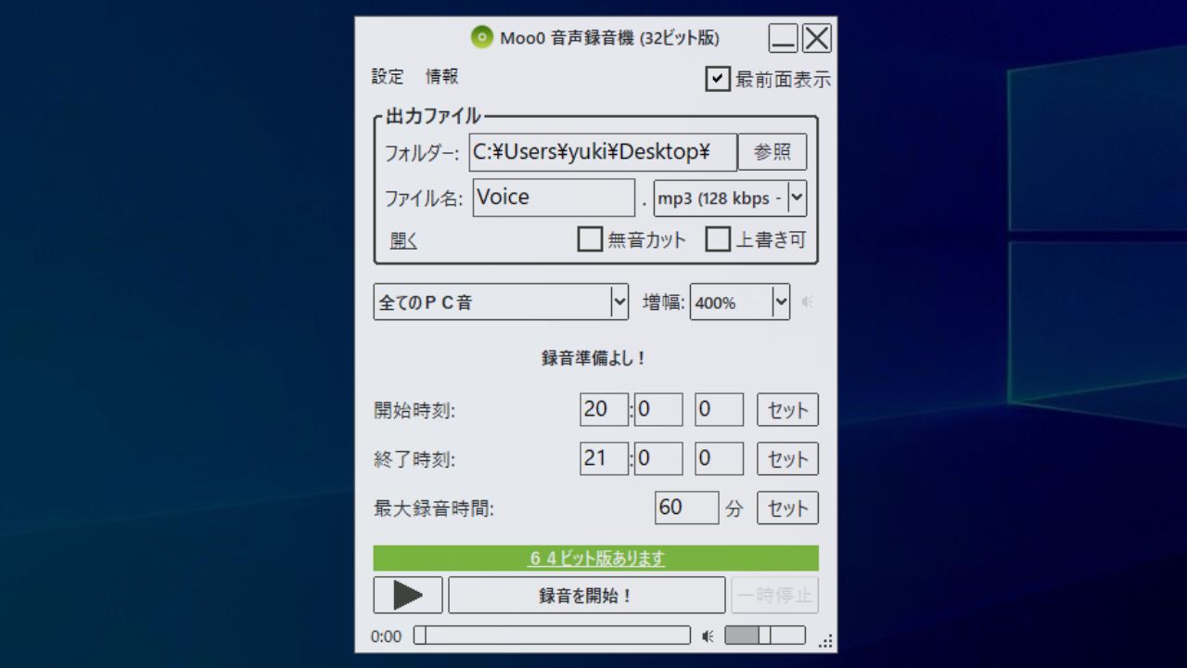Click the ６４ビット版あります link banner
Screen dimensions: 1187x668
(x=596, y=559)
